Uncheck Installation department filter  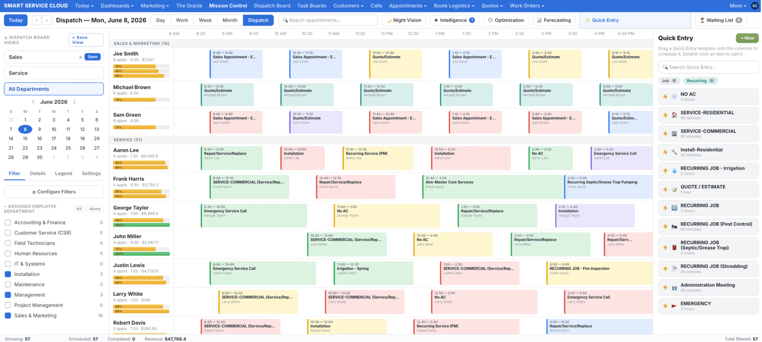click(x=8, y=274)
